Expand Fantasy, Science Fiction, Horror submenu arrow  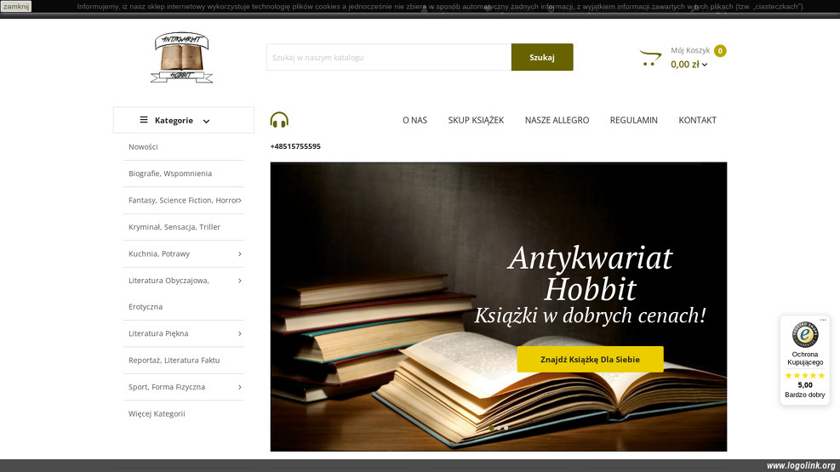(x=240, y=200)
